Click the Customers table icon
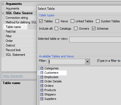 42,73
